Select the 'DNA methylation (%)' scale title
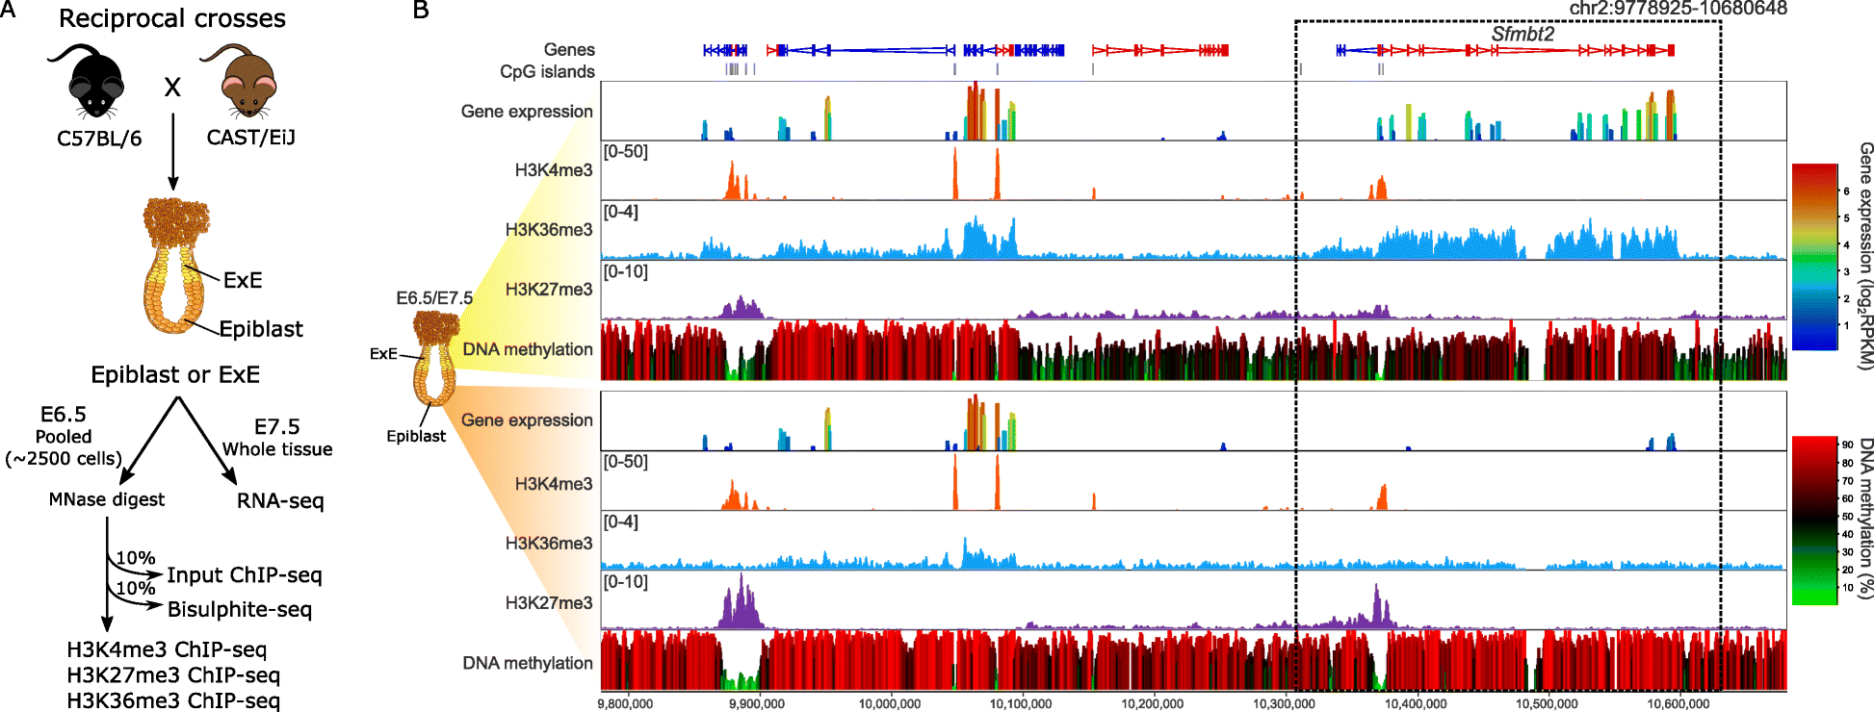The height and width of the screenshot is (712, 1874). pos(1864,519)
